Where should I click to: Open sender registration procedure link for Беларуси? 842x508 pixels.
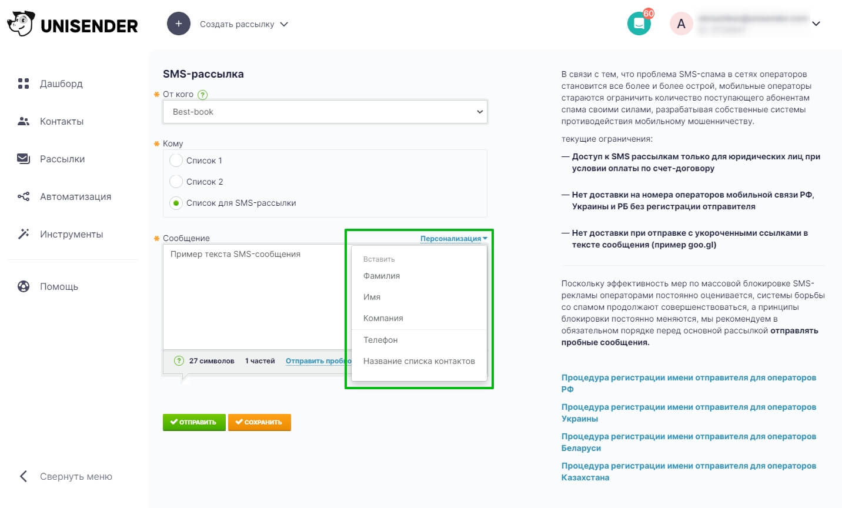(689, 442)
